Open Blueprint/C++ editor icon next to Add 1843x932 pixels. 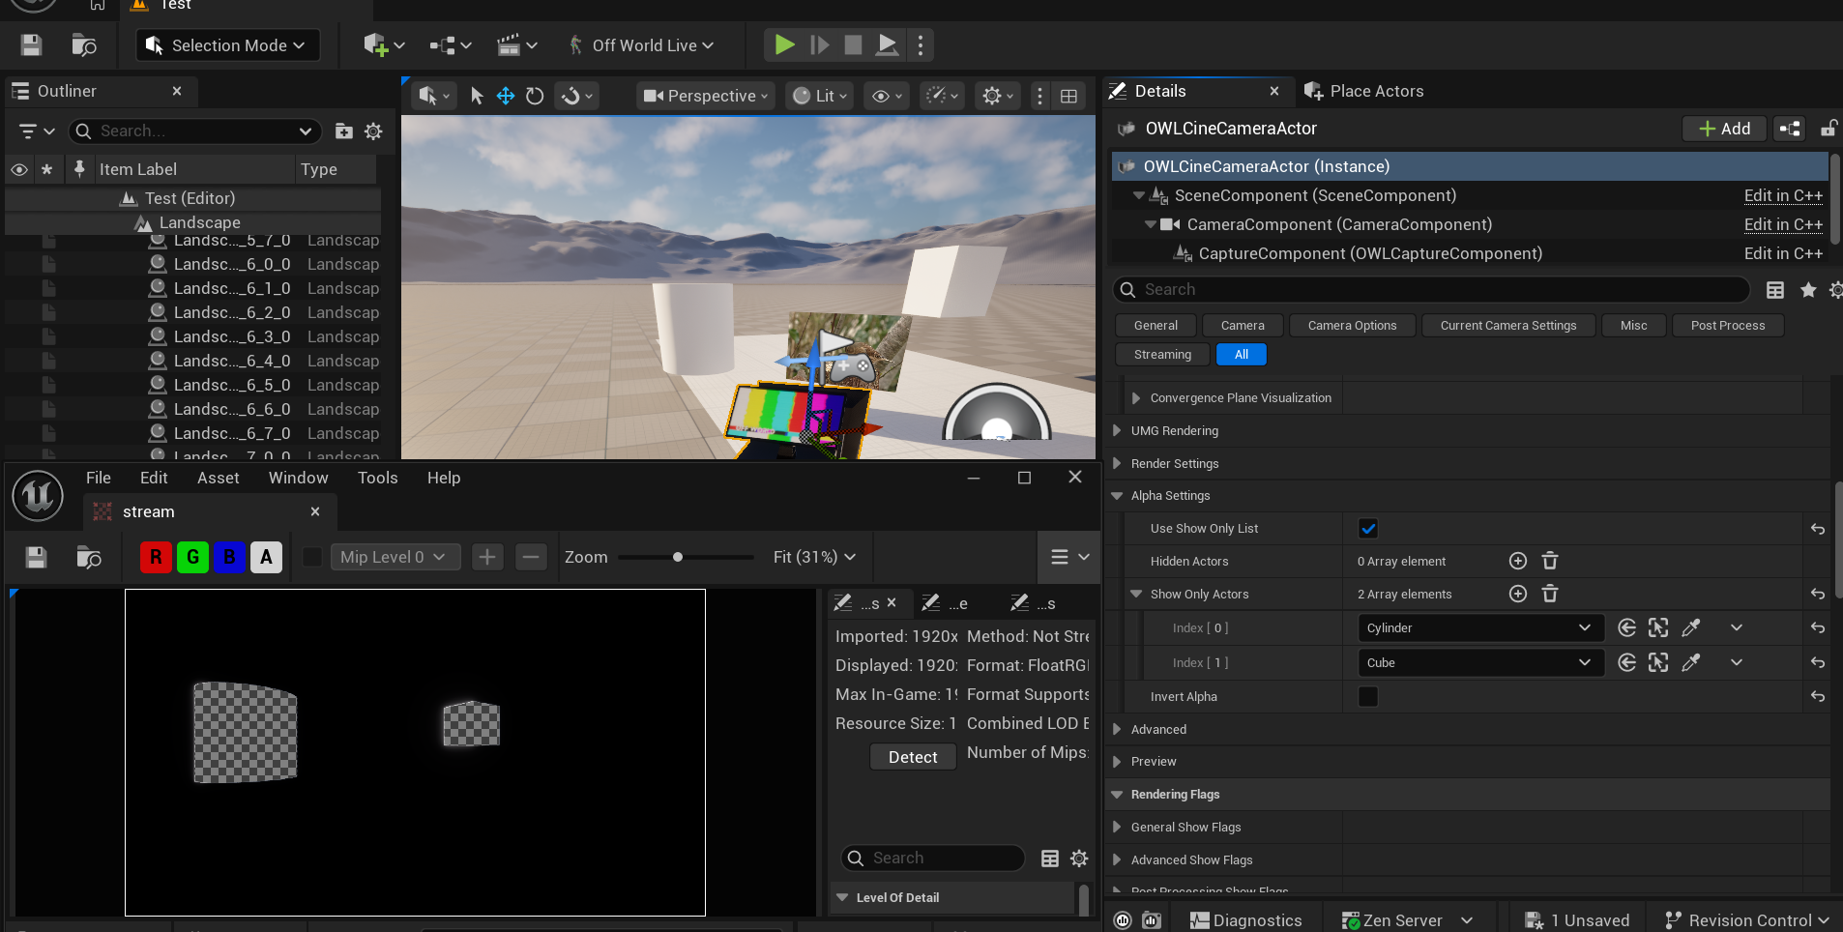pyautogui.click(x=1790, y=129)
